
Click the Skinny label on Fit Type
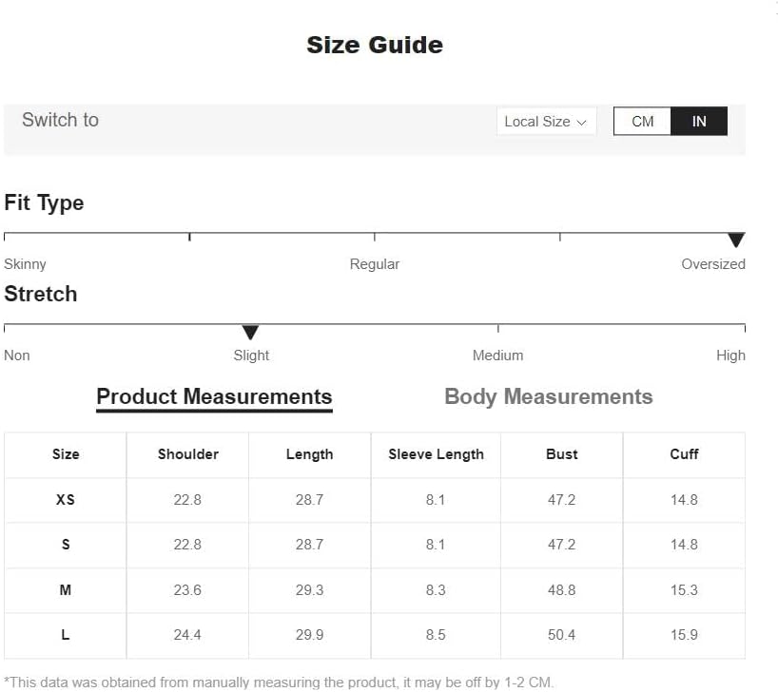click(25, 264)
